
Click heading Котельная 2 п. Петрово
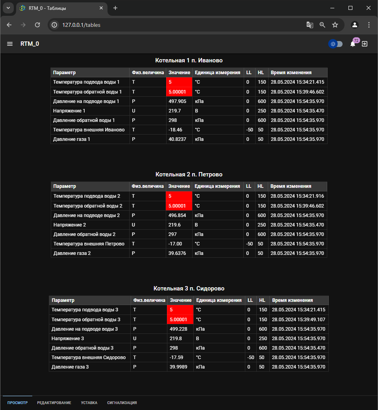tap(189, 174)
